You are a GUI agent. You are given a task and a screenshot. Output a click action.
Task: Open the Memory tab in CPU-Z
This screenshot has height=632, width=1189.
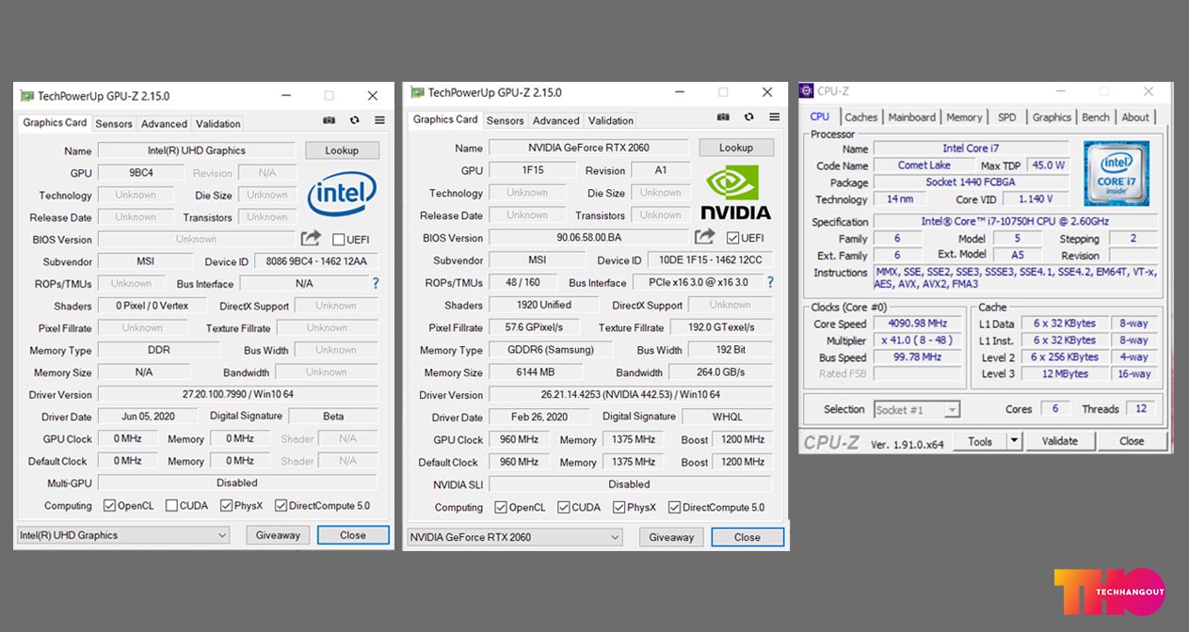tap(964, 118)
